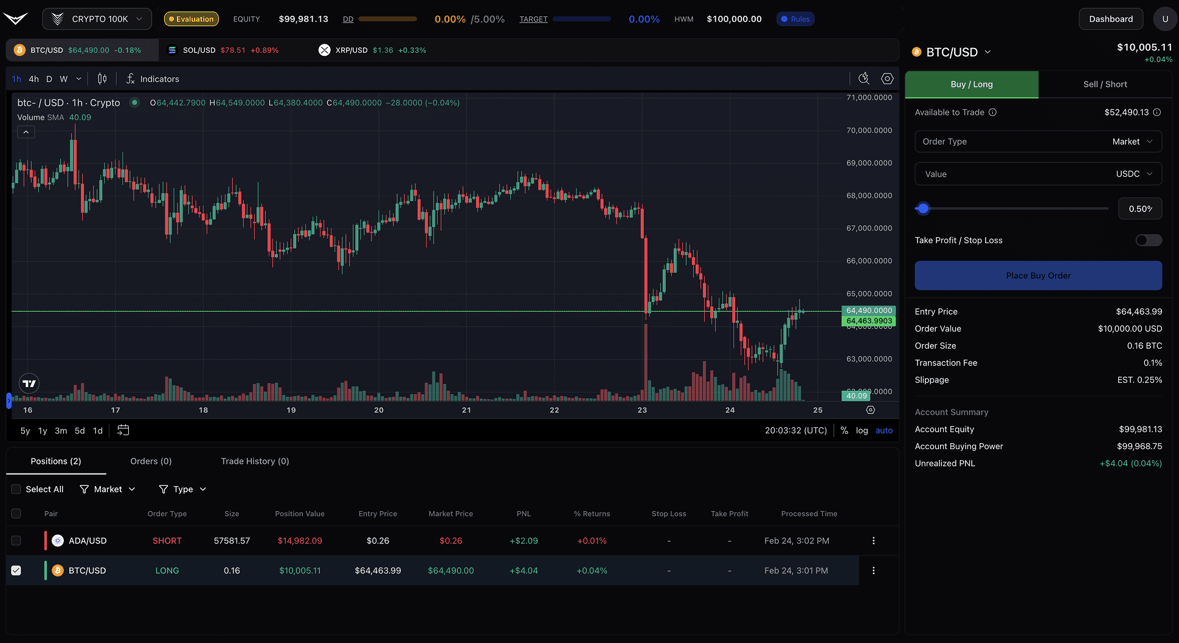Screen dimensions: 1179x643
Task: Open the Trade History tab
Action: point(254,461)
